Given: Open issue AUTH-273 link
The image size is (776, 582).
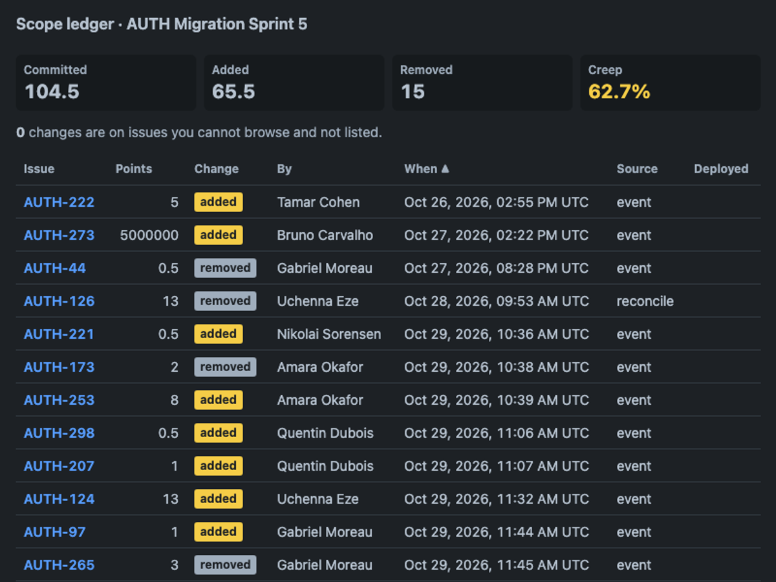Looking at the screenshot, I should [59, 235].
